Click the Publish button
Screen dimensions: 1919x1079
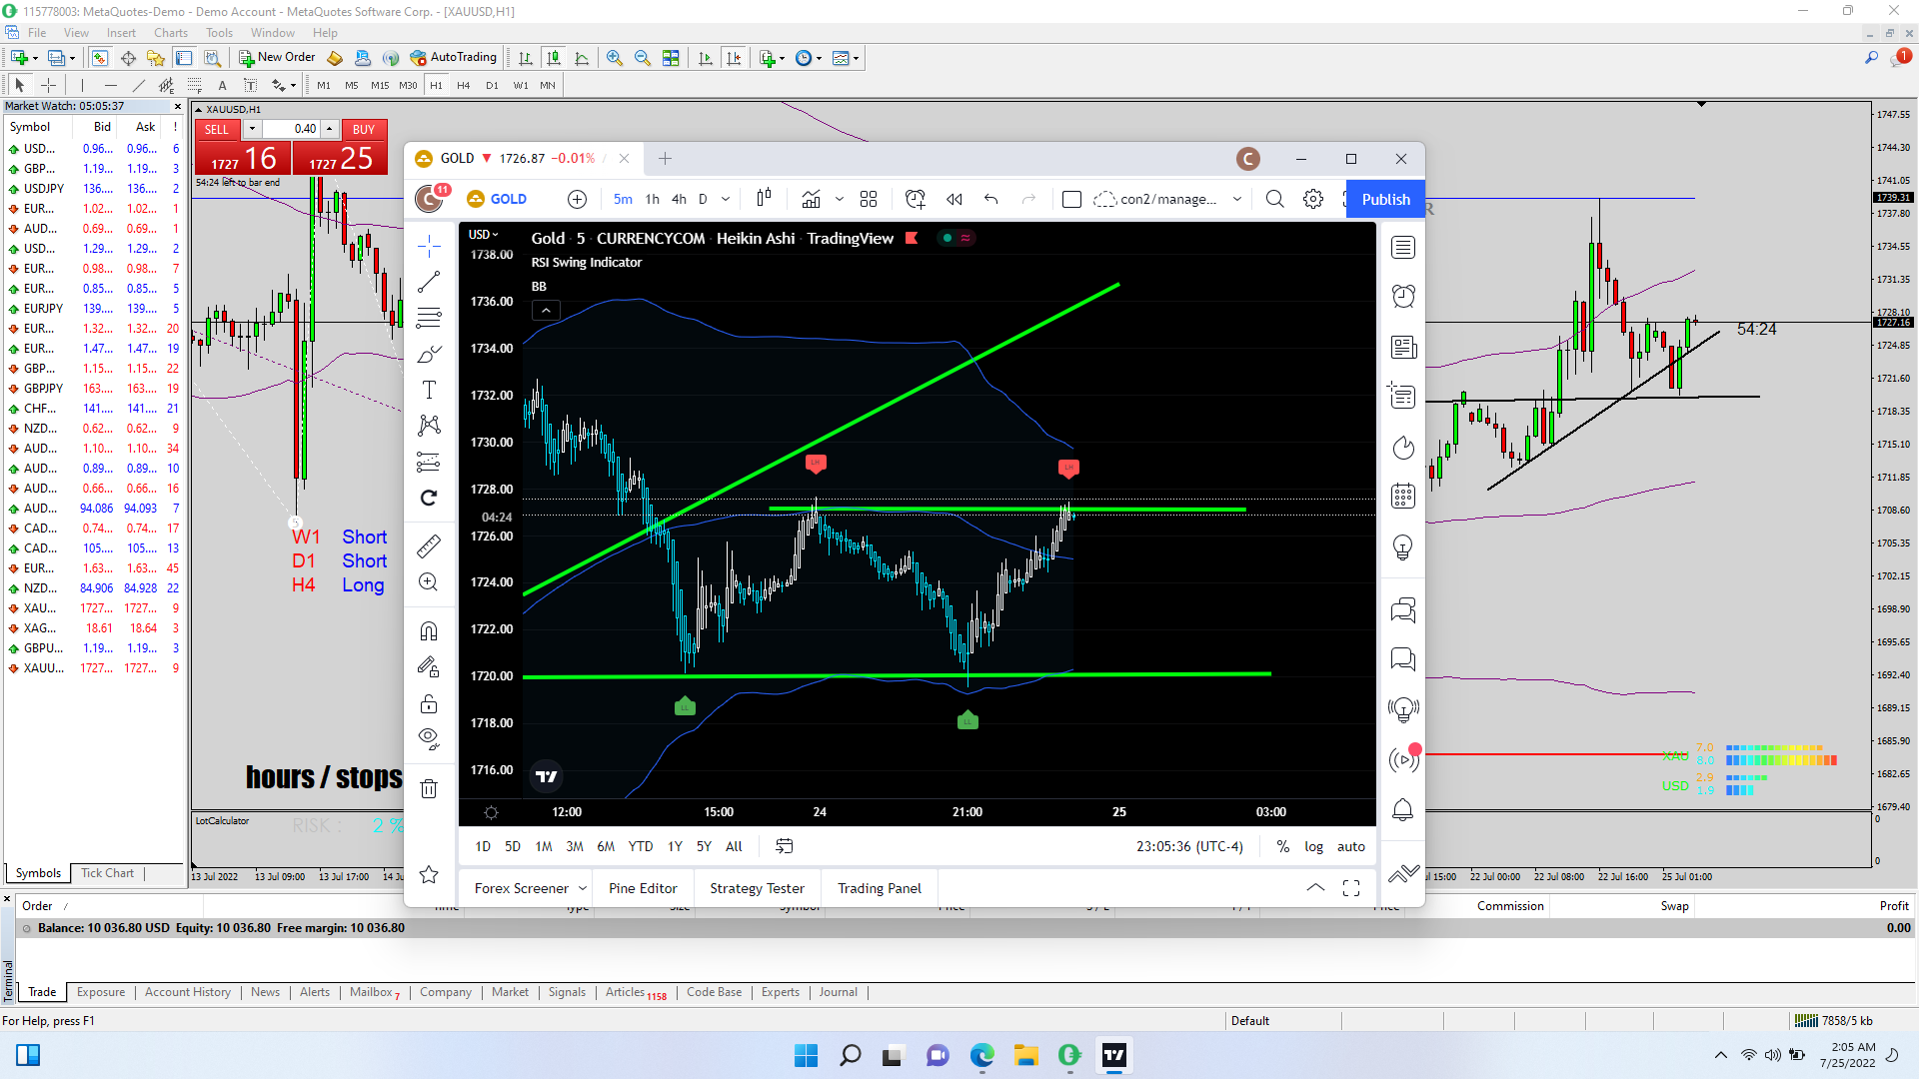[1385, 199]
